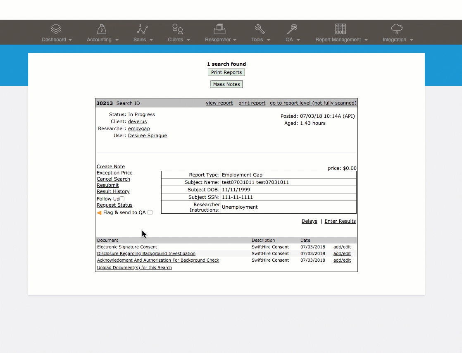
Task: Check the Flag & send to QA box
Action: click(x=150, y=212)
